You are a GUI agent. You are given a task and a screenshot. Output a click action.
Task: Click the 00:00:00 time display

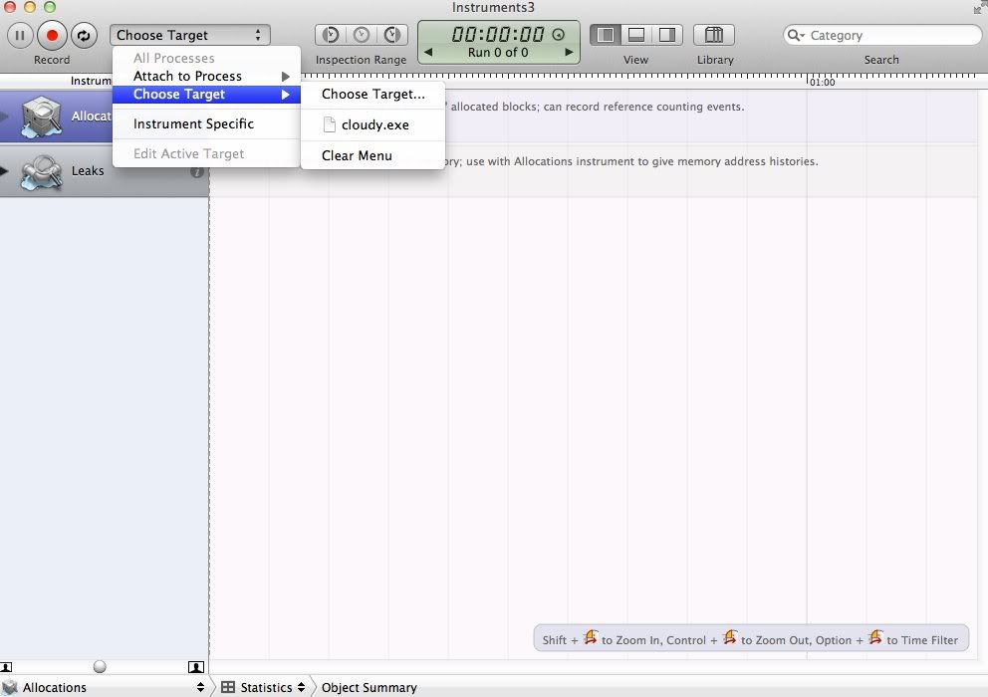click(x=498, y=34)
